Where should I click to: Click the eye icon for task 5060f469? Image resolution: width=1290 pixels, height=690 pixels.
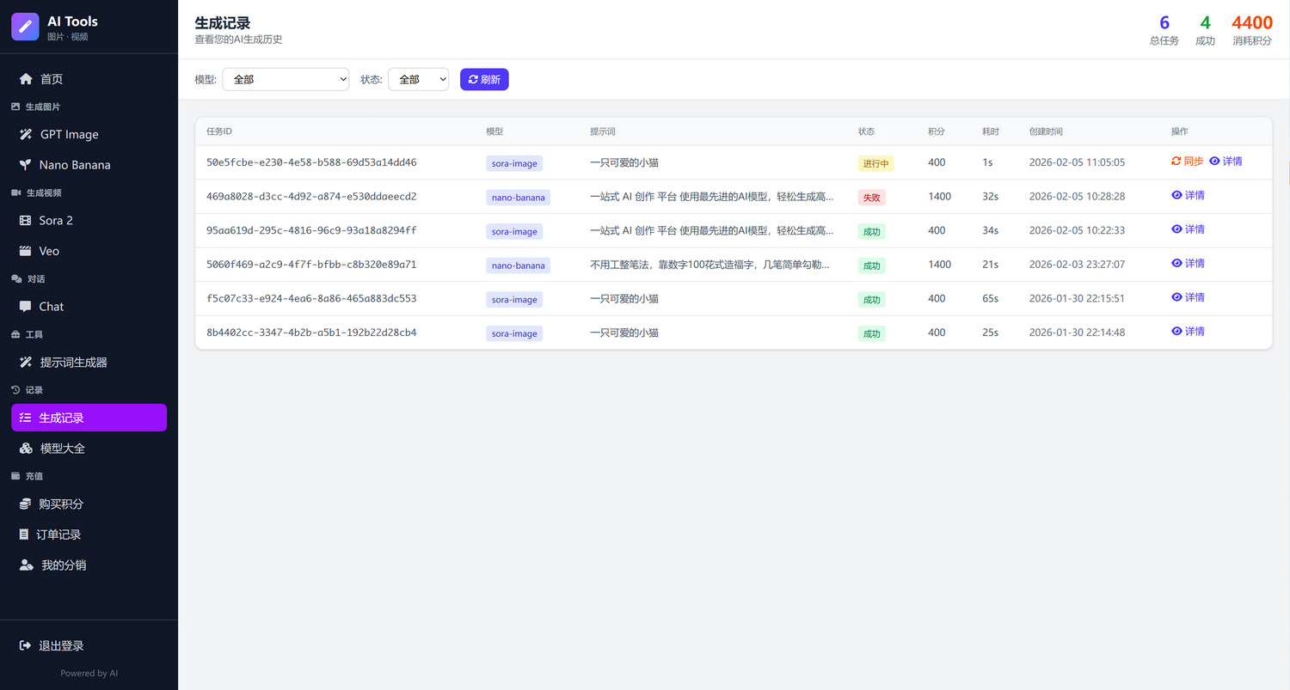coord(1176,263)
